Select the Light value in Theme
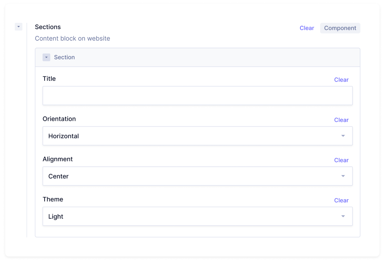The image size is (384, 263). point(56,216)
